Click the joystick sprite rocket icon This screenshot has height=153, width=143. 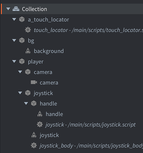34,135
